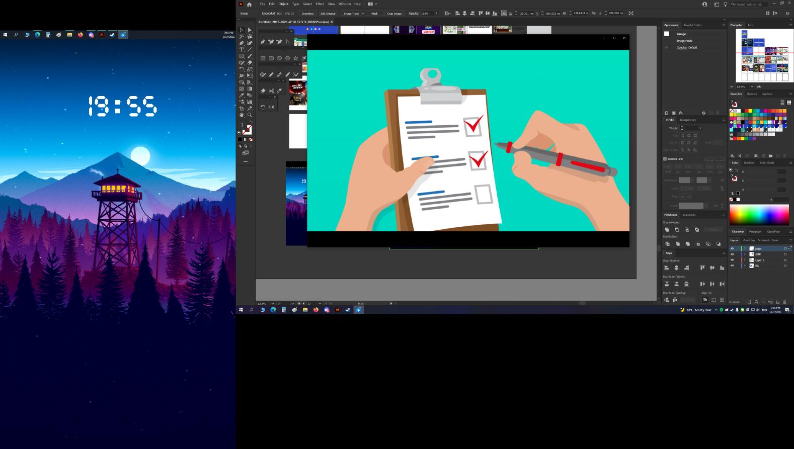794x449 pixels.
Task: Click the Edit Original button
Action: click(x=328, y=14)
